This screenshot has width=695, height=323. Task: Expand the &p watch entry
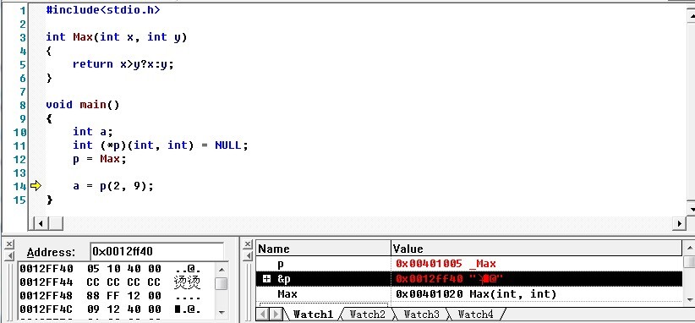[266, 279]
